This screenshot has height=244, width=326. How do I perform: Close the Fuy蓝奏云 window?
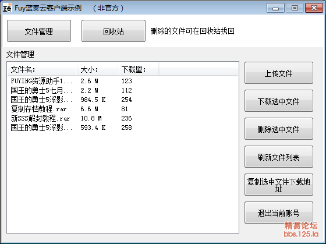coord(314,8)
